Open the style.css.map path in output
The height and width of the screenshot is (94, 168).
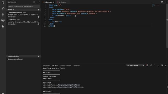click(63, 87)
